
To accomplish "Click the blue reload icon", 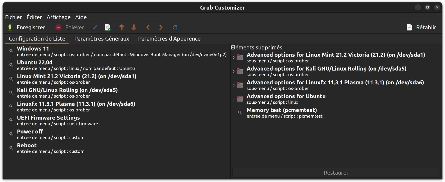I will click(175, 28).
